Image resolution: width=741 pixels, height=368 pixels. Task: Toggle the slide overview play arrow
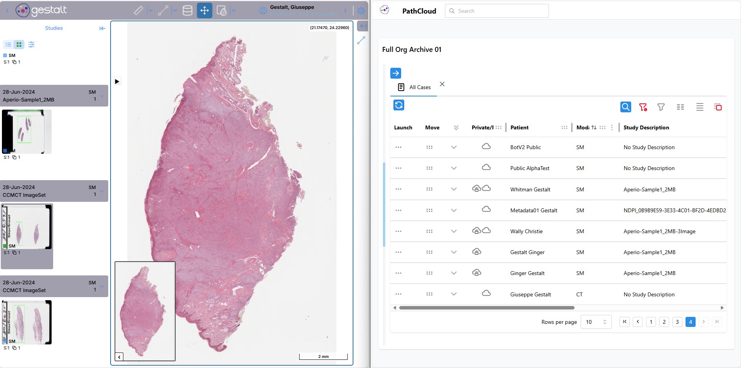[x=117, y=81]
